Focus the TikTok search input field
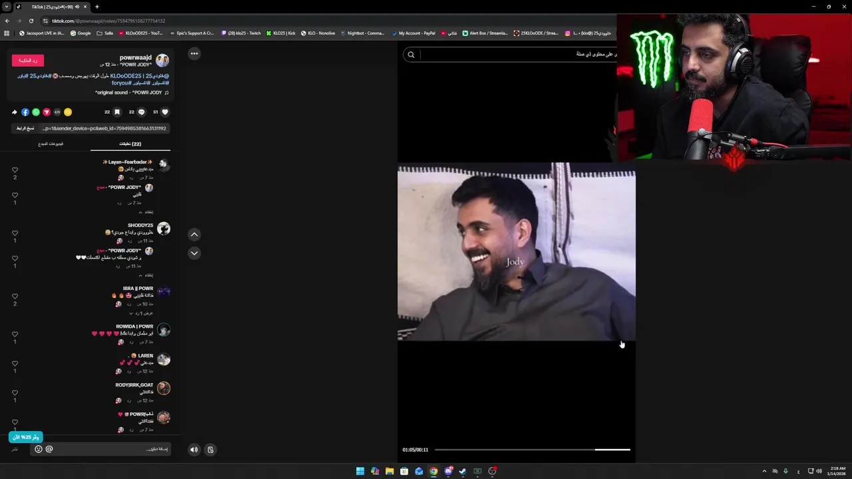852x479 pixels. coord(518,55)
